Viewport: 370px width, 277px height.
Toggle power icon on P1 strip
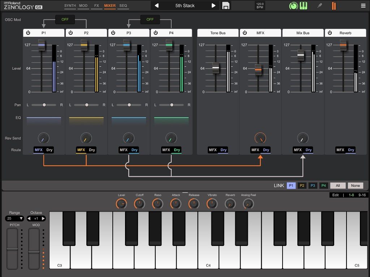click(x=28, y=33)
